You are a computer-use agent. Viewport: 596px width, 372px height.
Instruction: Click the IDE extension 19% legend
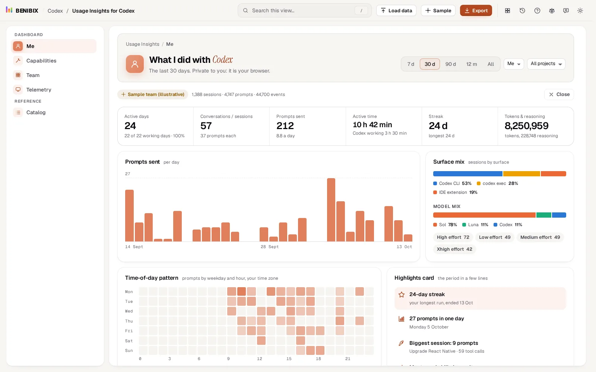click(x=455, y=192)
